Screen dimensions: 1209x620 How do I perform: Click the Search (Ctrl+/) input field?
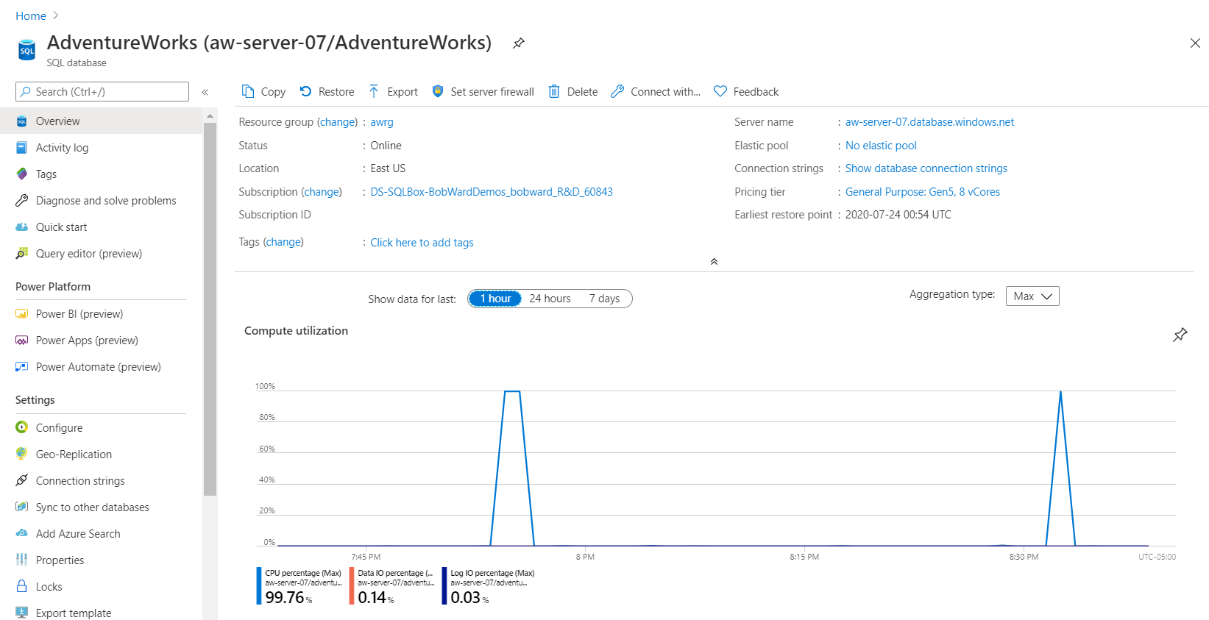pos(102,92)
